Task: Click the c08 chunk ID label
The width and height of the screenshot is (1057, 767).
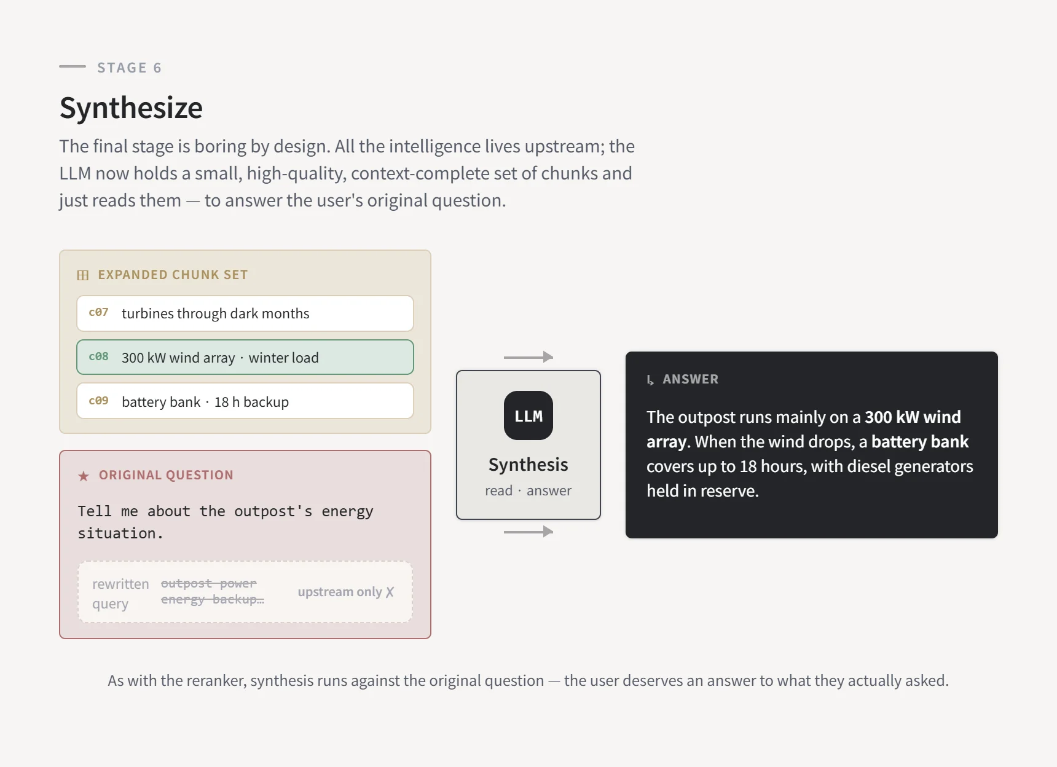Action: tap(98, 356)
